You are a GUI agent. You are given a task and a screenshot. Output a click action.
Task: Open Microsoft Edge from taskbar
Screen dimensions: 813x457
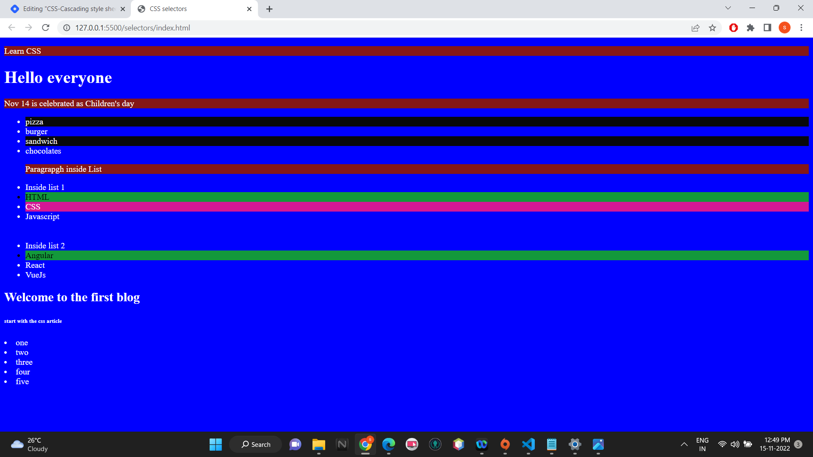click(x=388, y=444)
